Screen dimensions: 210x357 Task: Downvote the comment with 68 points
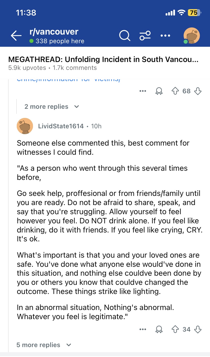[x=198, y=91]
